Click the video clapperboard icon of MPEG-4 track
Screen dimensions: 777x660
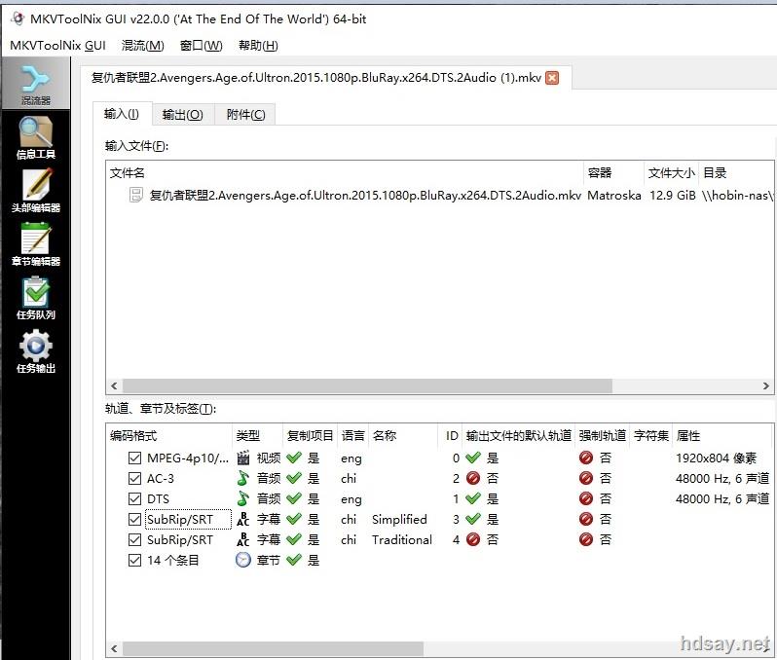242,458
